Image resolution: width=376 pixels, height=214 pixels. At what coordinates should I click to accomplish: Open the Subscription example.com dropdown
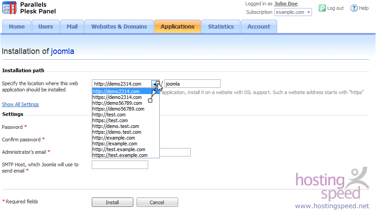(293, 12)
